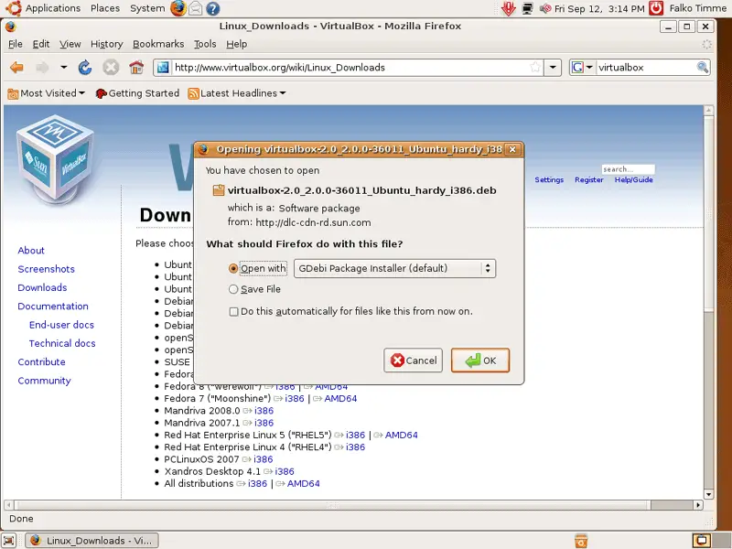Screen dimensions: 732x549
Task: Open the Screenshots sidebar link
Action: click(x=47, y=269)
